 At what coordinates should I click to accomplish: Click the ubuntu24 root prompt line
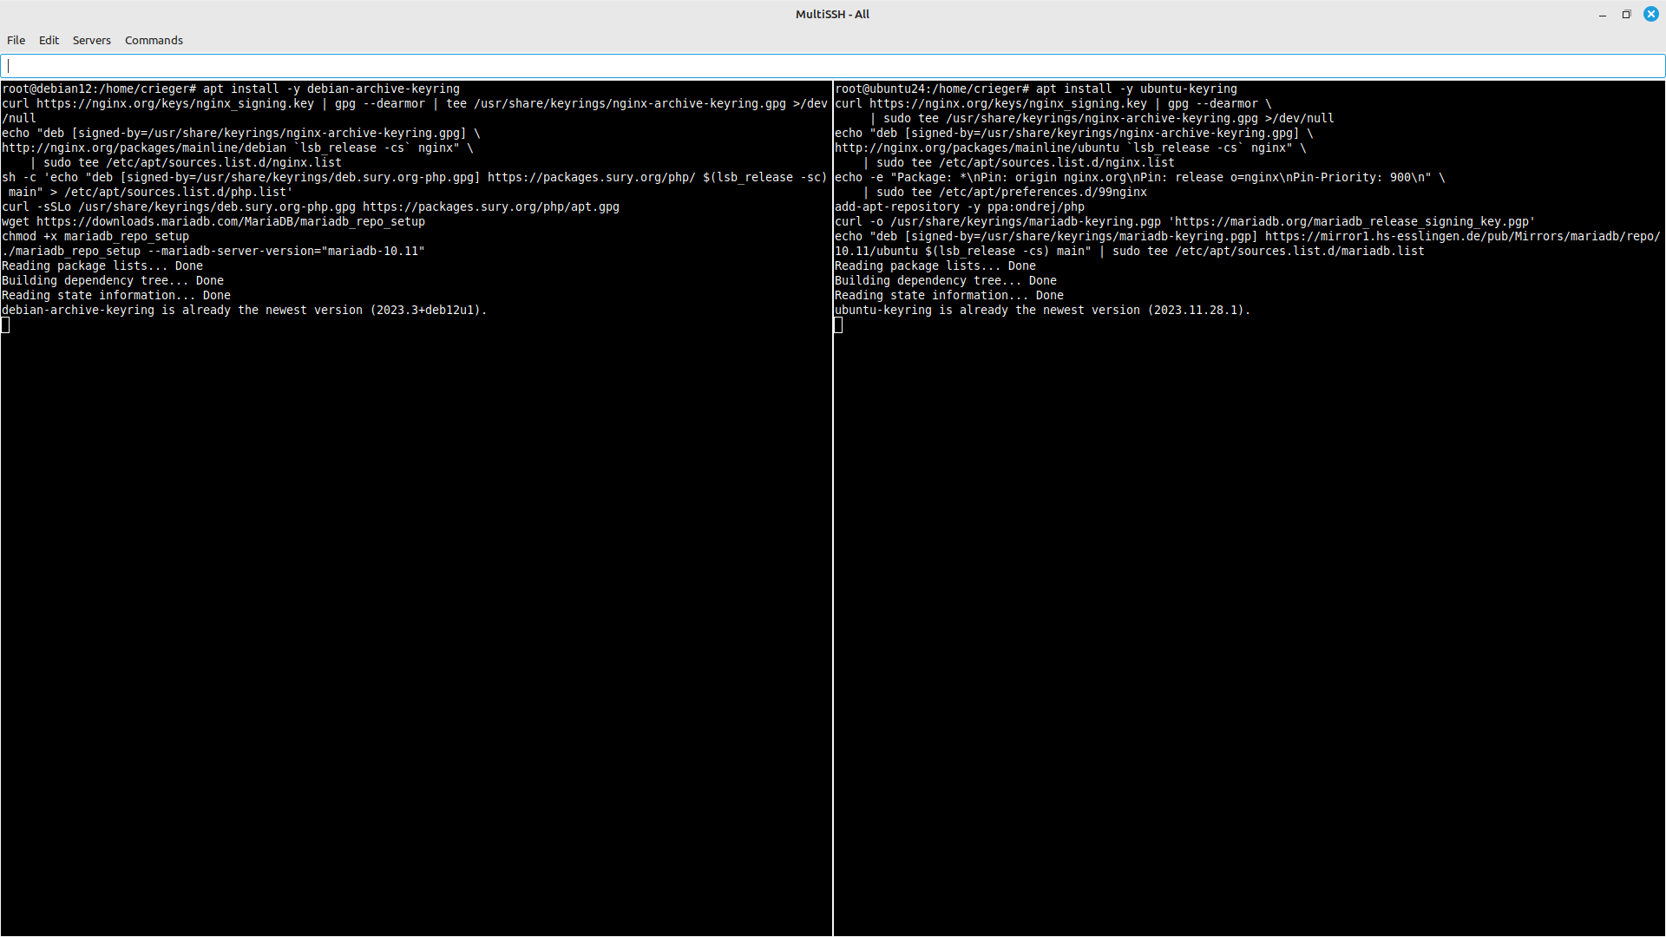pos(1036,88)
